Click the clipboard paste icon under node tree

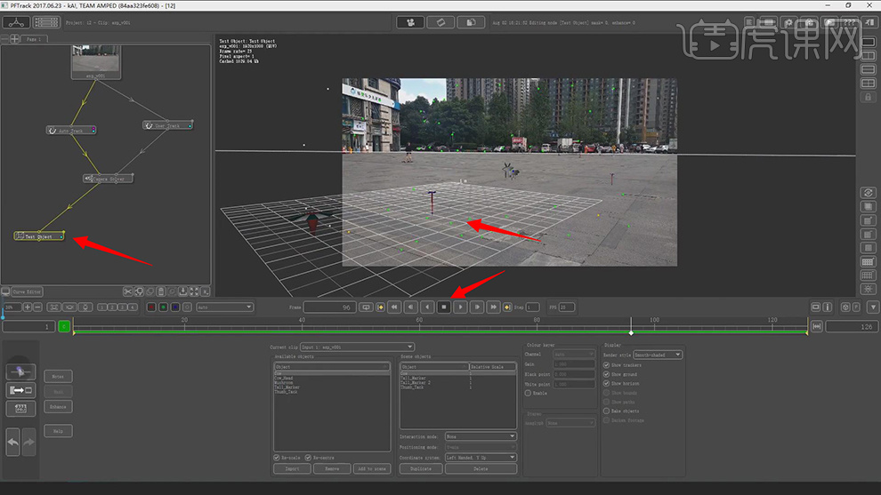[x=161, y=291]
